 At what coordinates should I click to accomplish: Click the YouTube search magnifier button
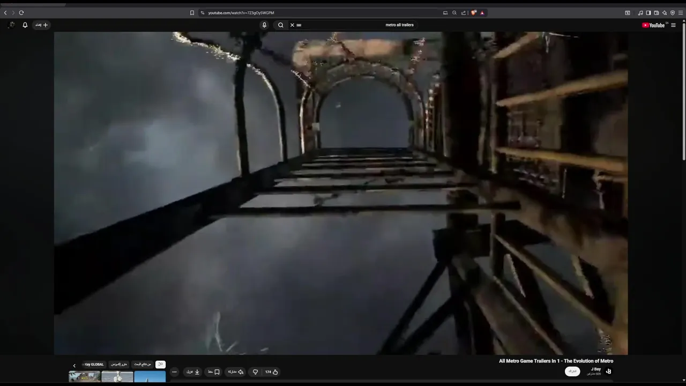[281, 25]
